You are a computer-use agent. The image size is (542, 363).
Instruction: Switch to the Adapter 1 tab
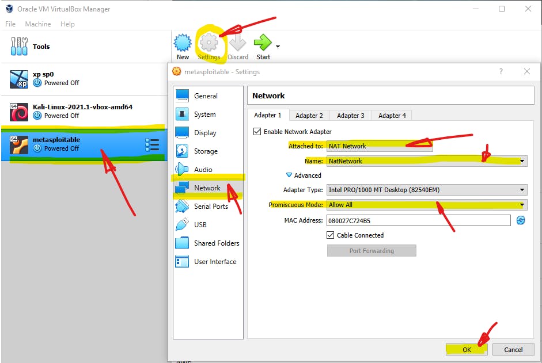tap(268, 115)
